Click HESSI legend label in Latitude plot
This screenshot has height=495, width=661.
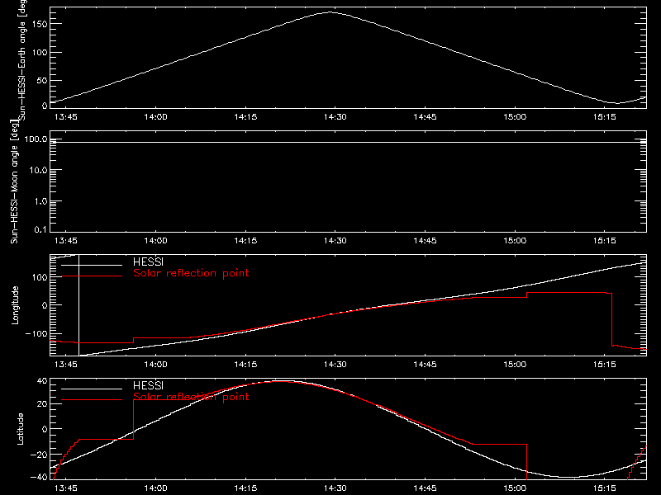pyautogui.click(x=148, y=385)
